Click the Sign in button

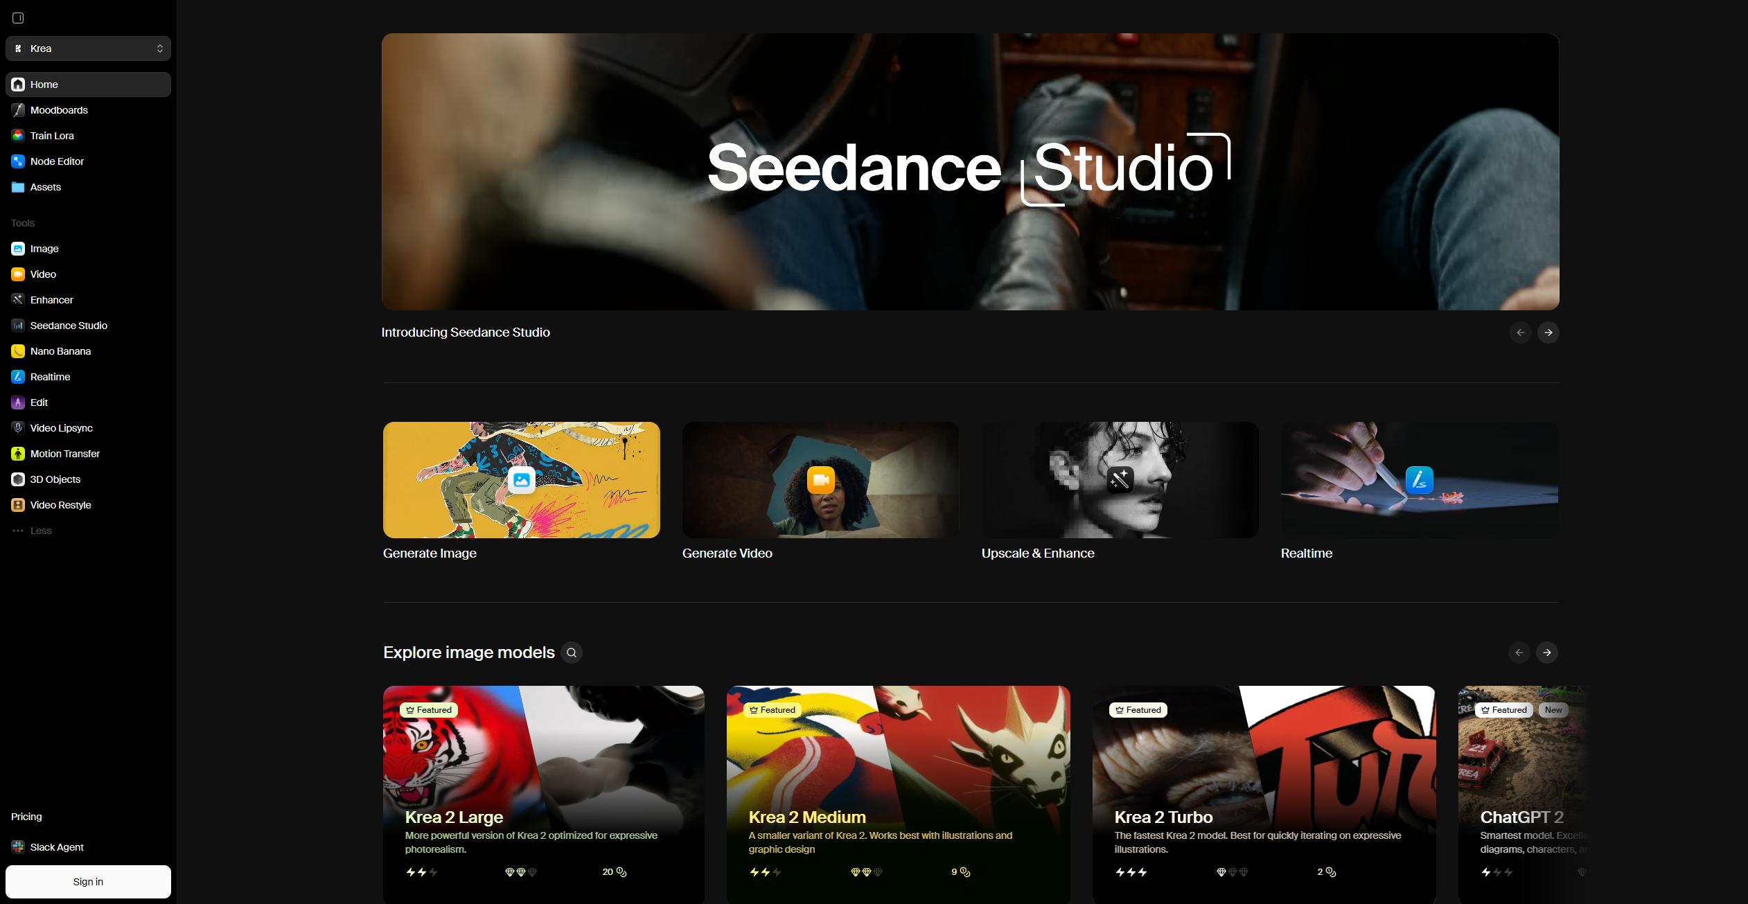click(88, 882)
